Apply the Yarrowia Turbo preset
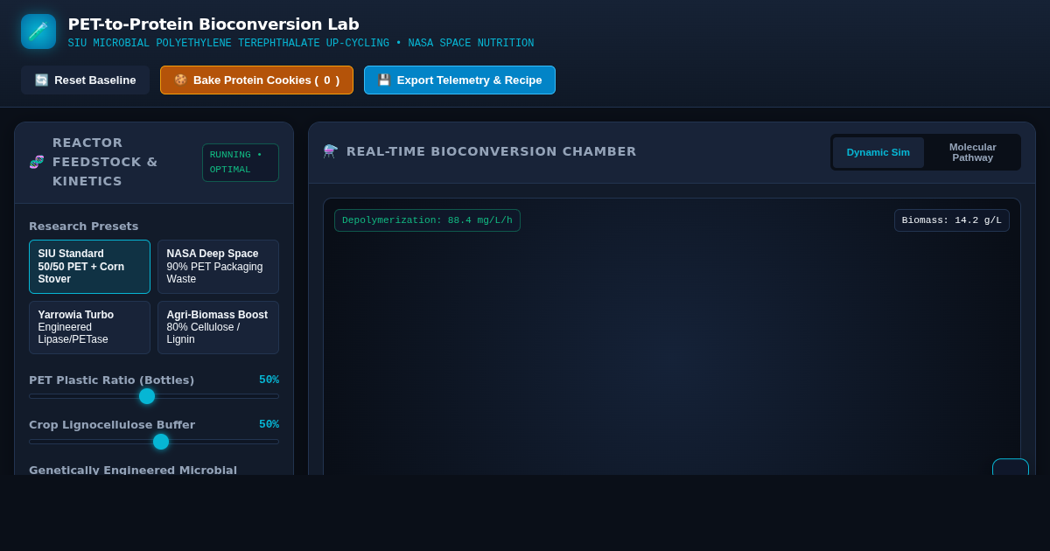Image resolution: width=1050 pixels, height=551 pixels. (89, 327)
